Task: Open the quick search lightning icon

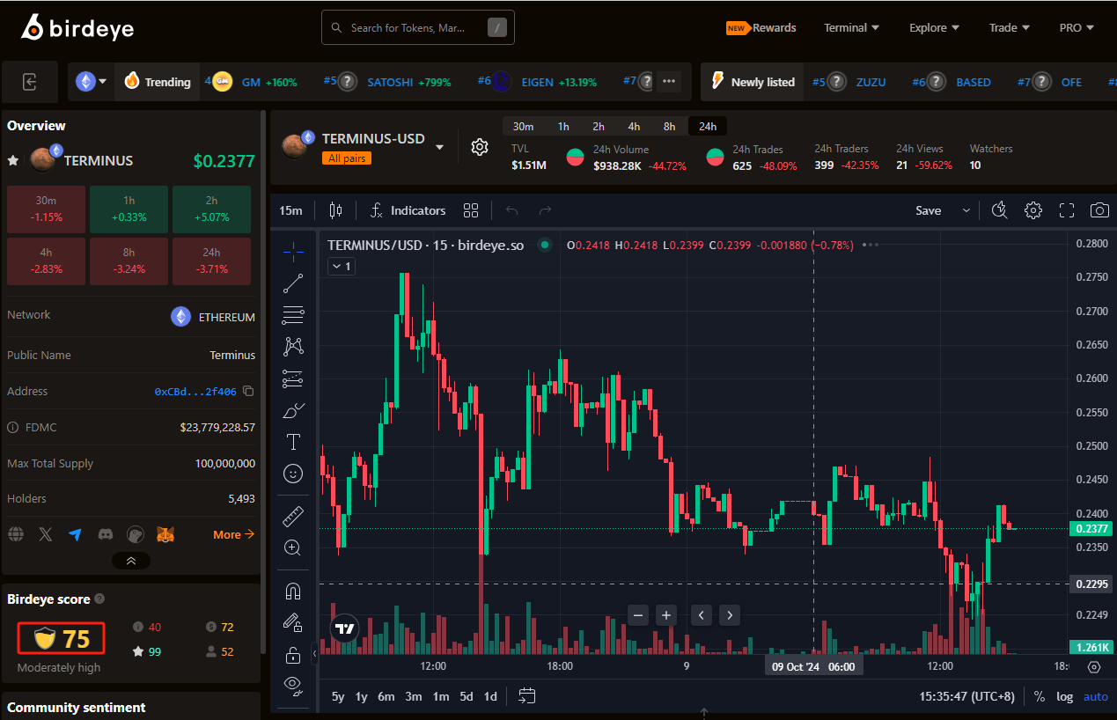Action: (x=999, y=210)
